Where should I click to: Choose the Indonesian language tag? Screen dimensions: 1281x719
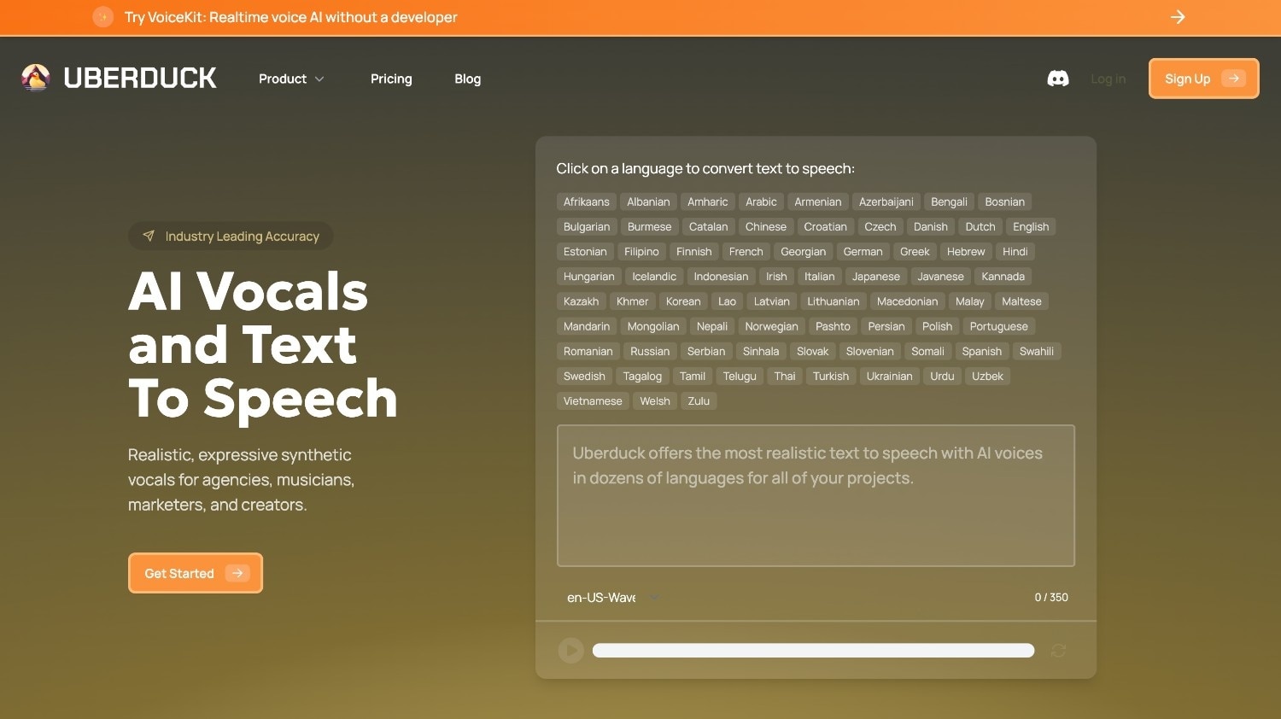click(x=721, y=277)
